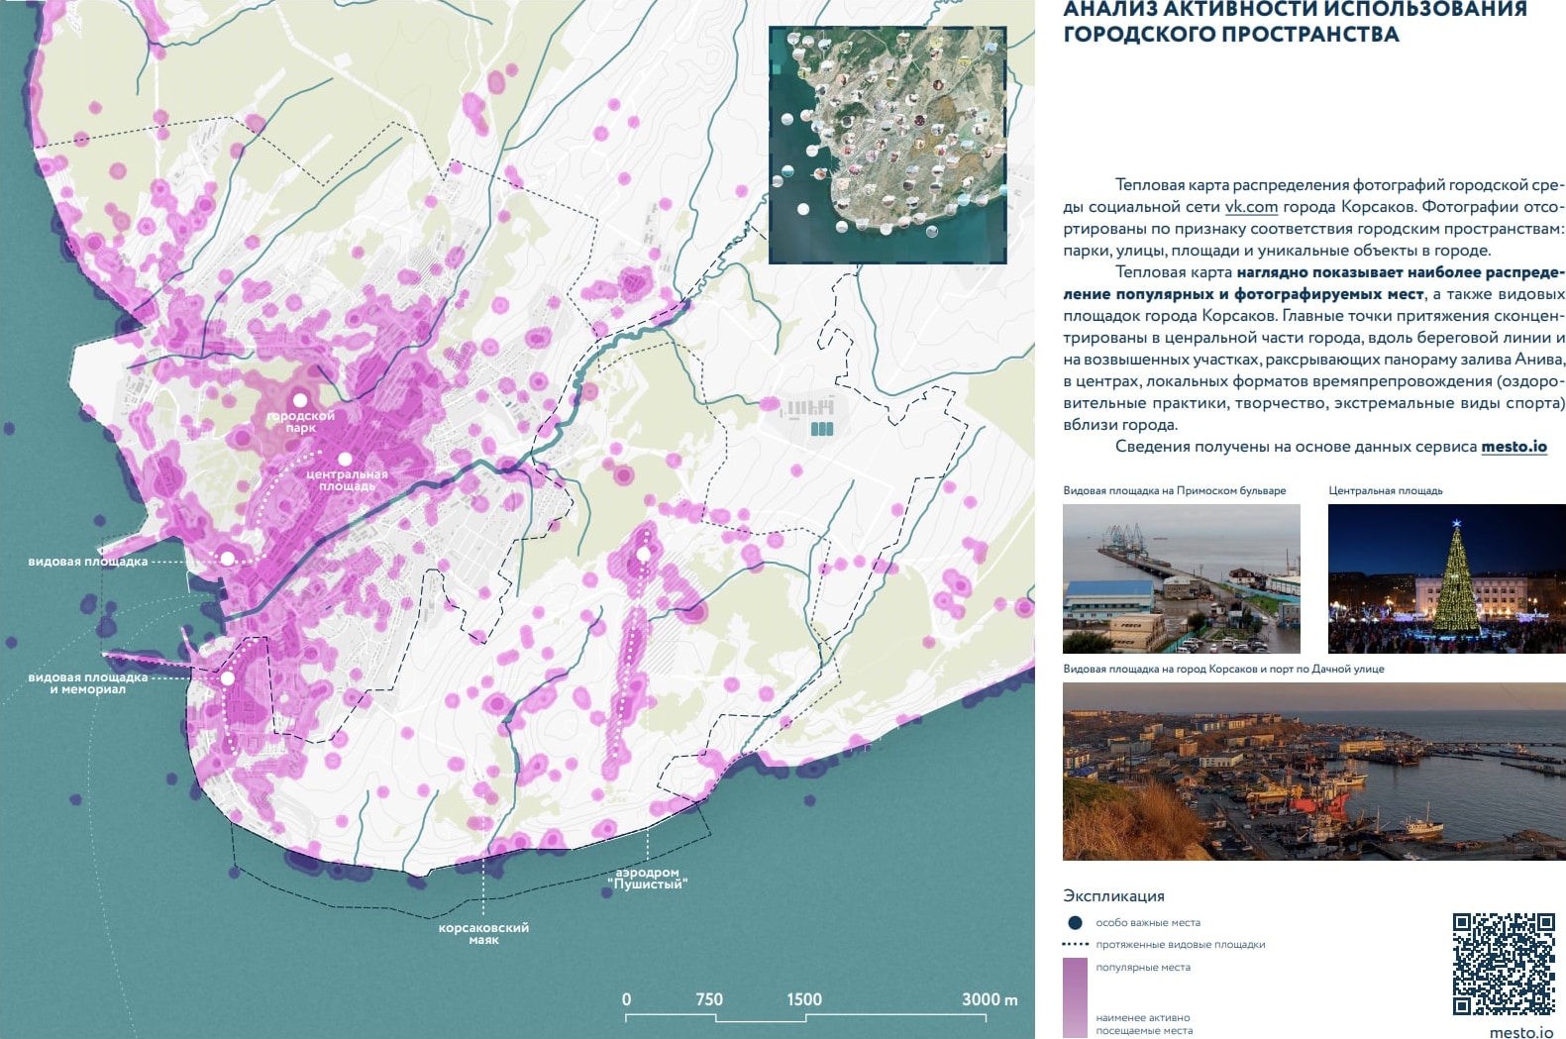
Task: Open the Дачная улица port panorama photo
Action: pos(1313,771)
